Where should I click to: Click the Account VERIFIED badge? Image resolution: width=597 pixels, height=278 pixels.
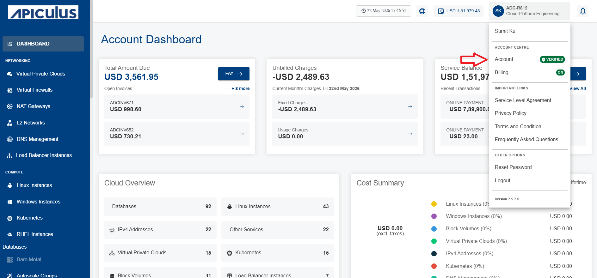tap(552, 59)
